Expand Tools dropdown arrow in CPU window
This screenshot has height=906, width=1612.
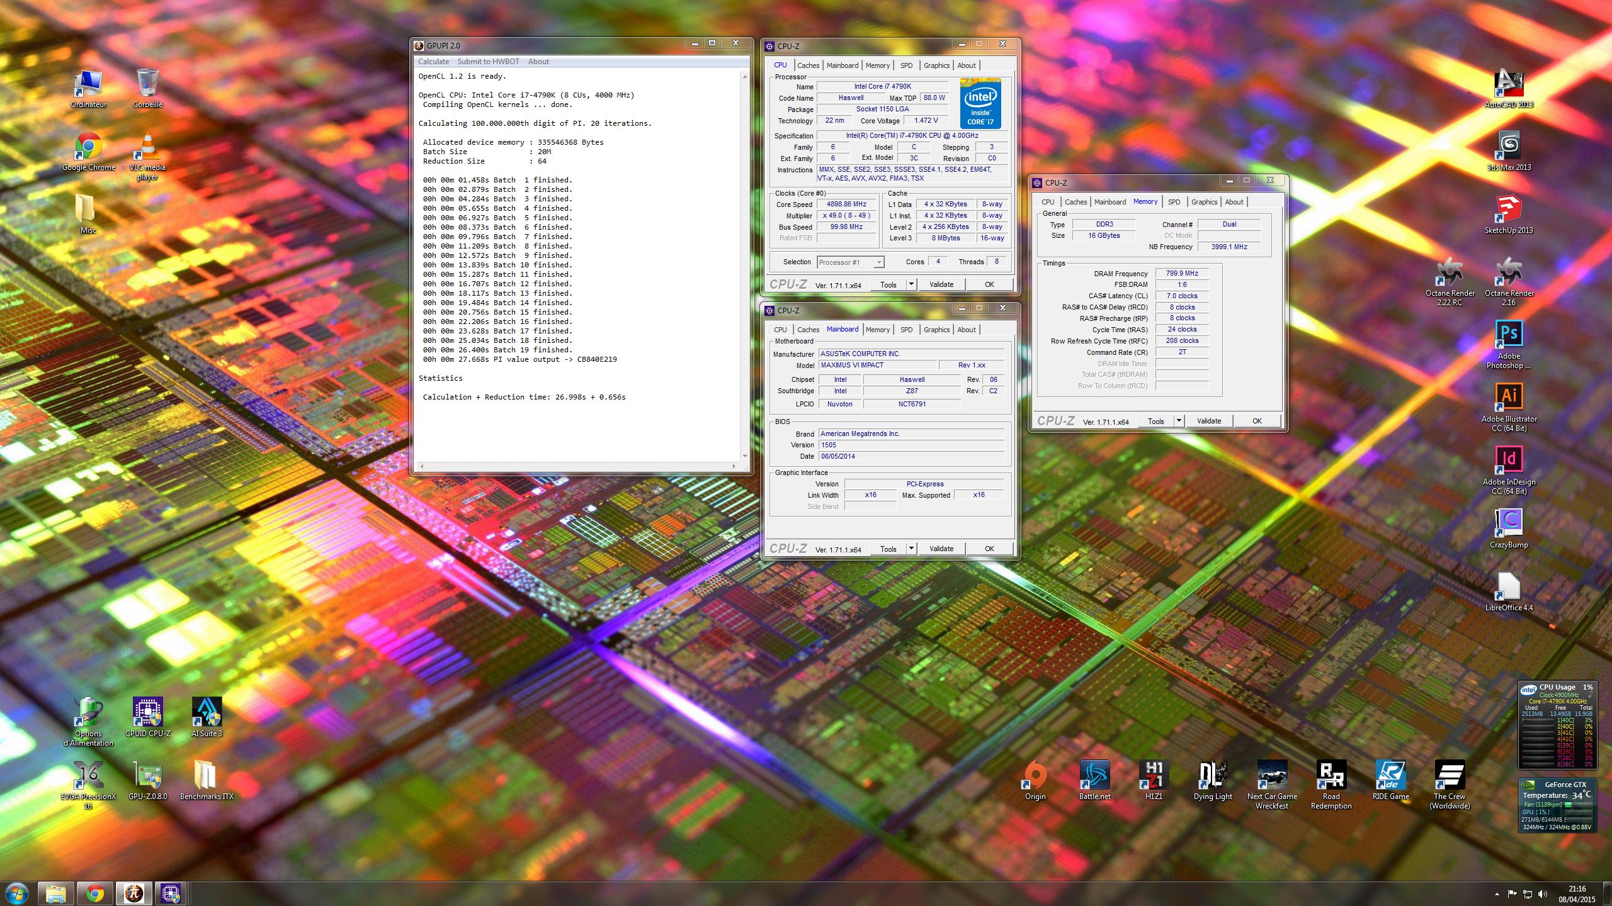coord(911,284)
